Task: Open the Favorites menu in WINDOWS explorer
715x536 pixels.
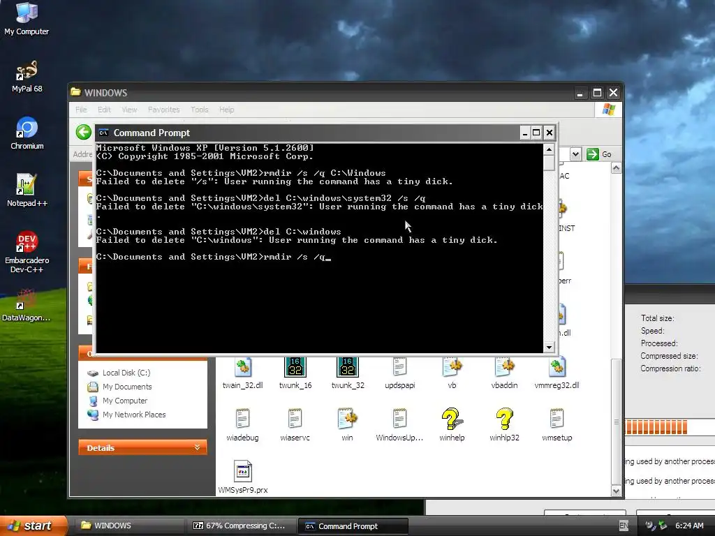Action: (x=163, y=110)
